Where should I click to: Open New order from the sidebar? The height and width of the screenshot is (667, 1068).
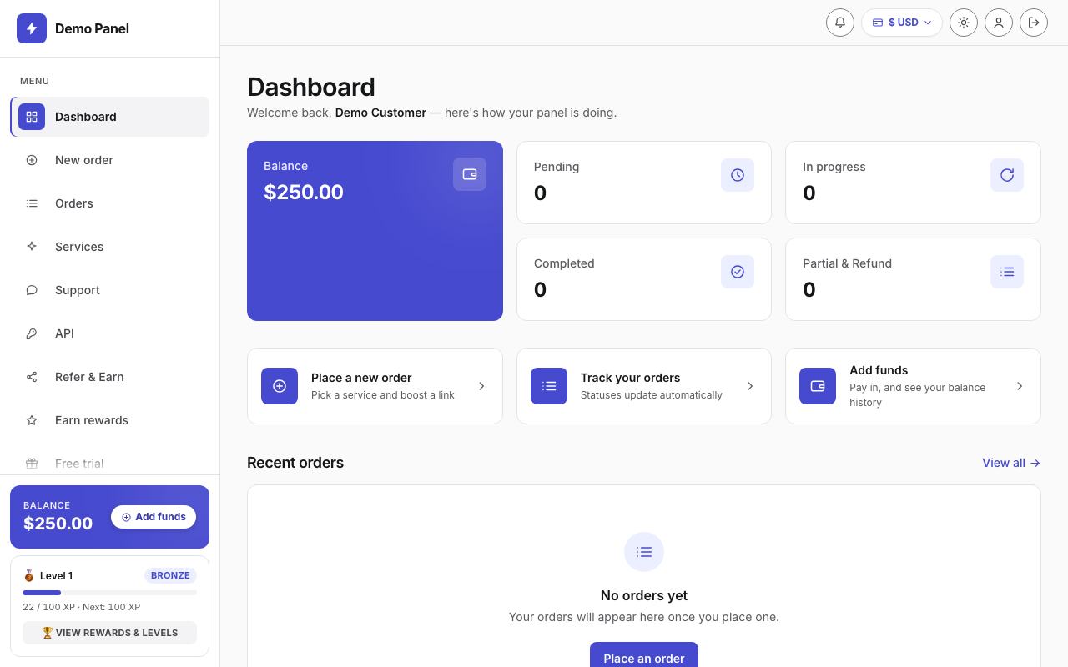(x=110, y=160)
